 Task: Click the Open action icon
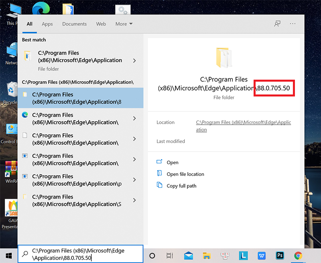tap(159, 162)
